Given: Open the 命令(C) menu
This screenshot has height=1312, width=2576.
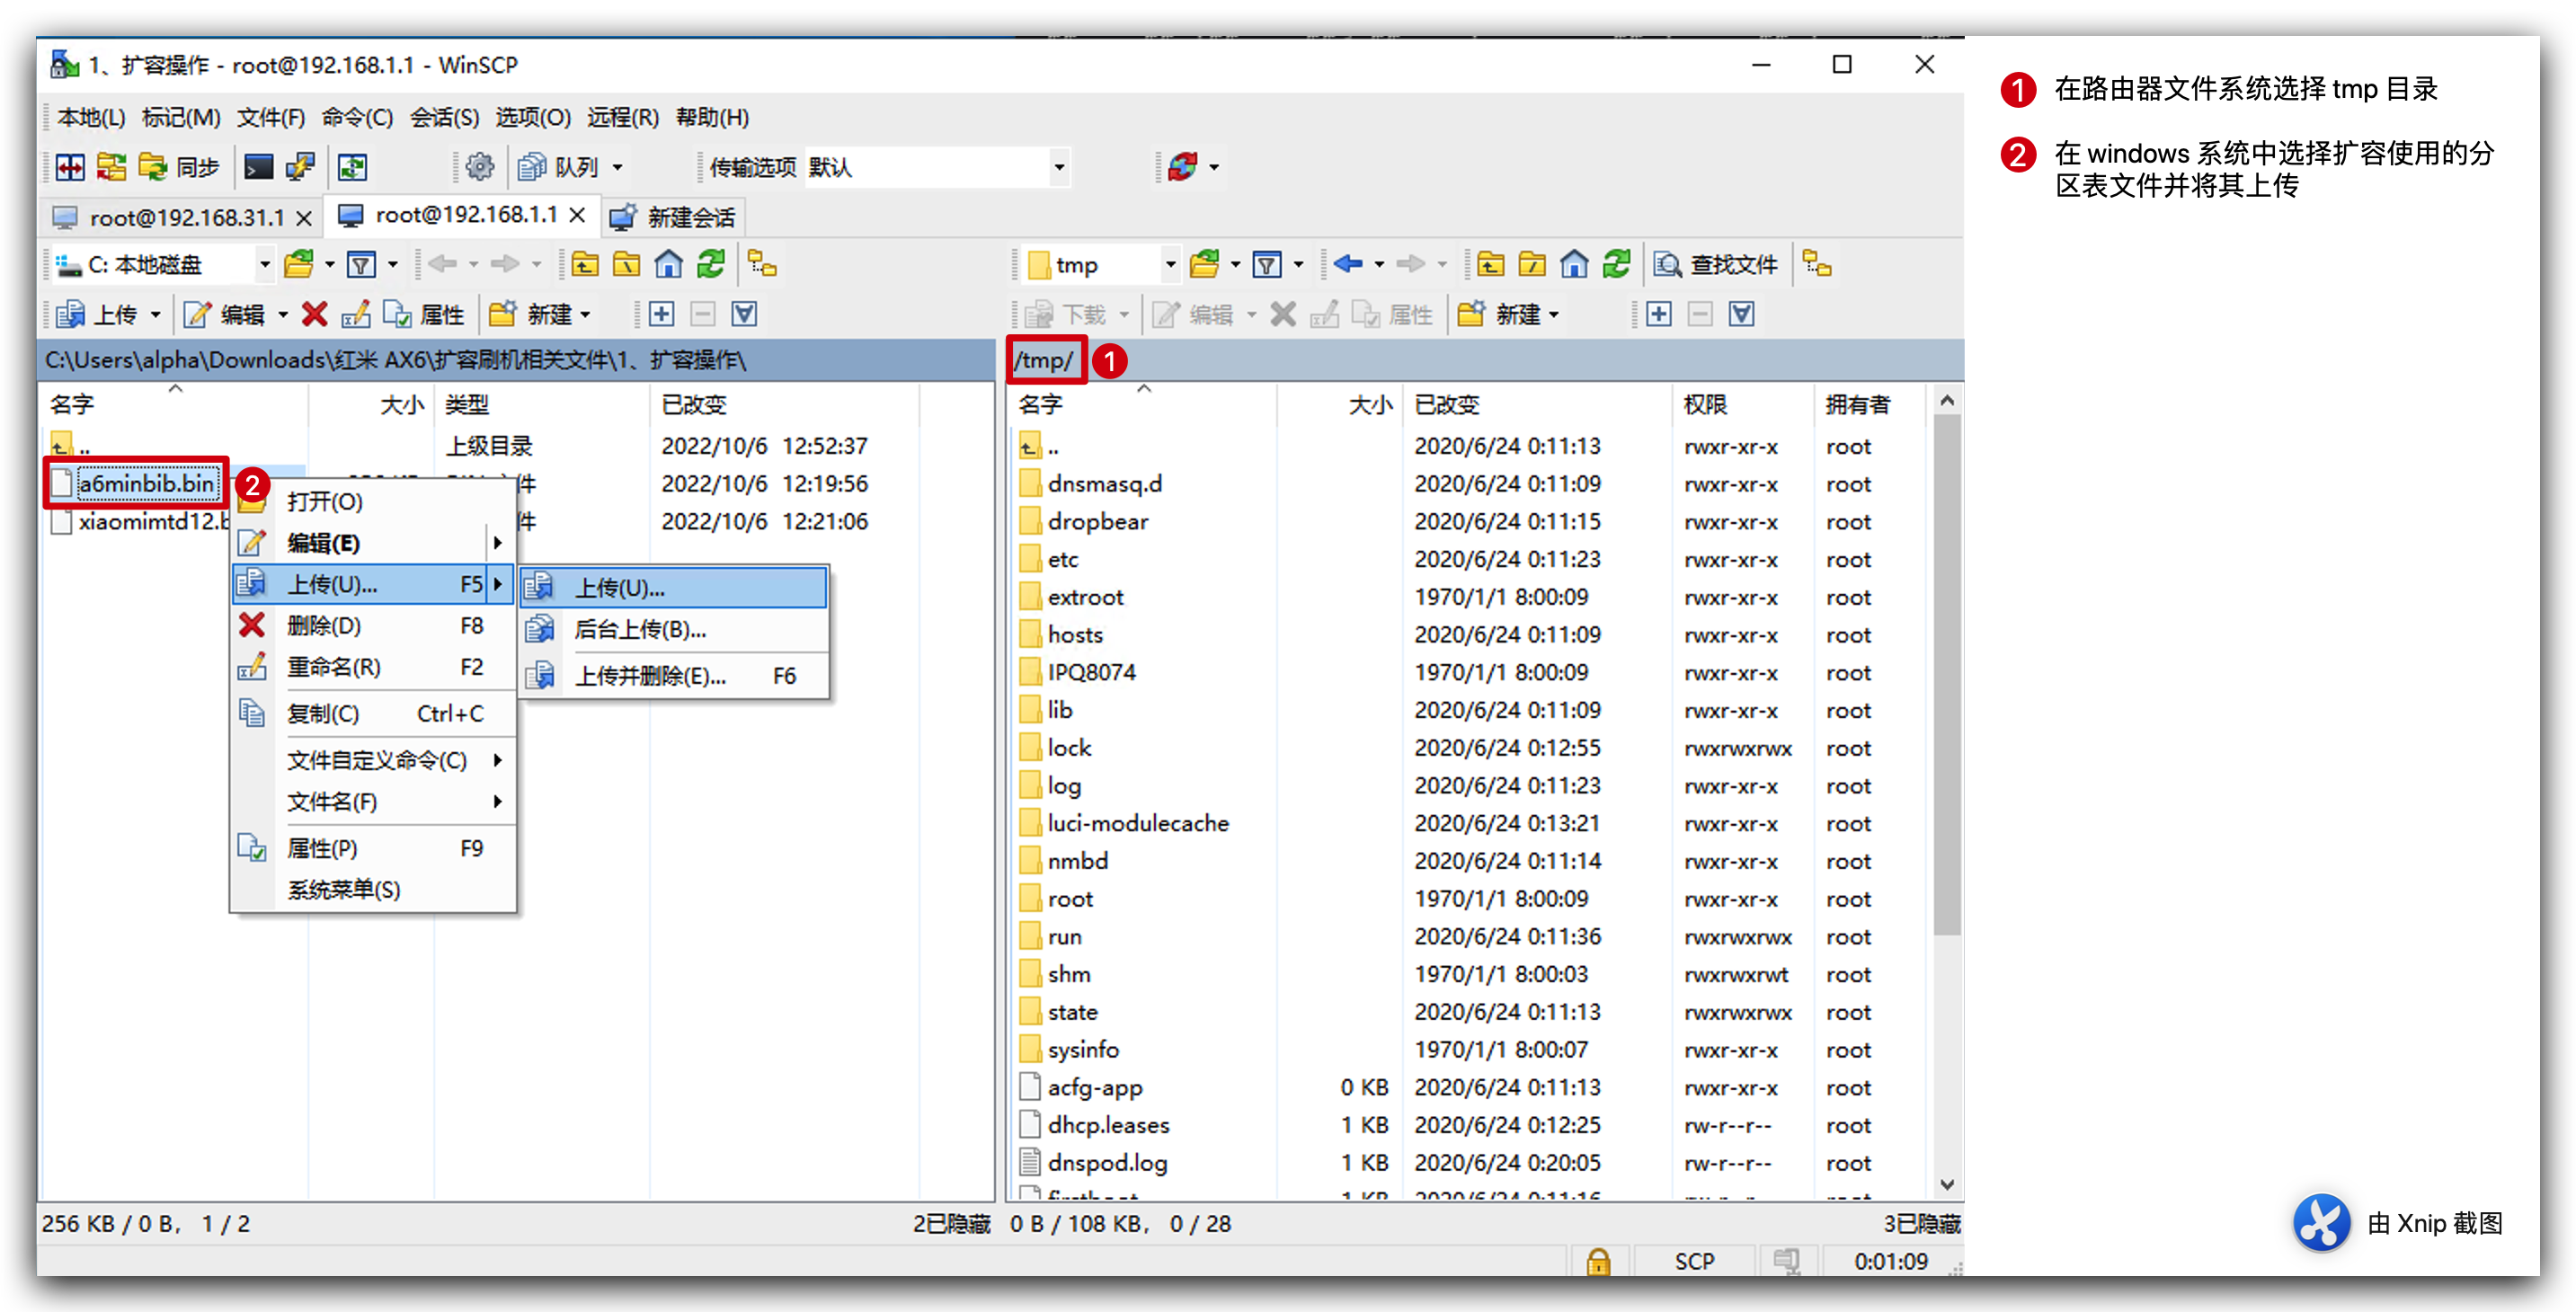Looking at the screenshot, I should (357, 118).
